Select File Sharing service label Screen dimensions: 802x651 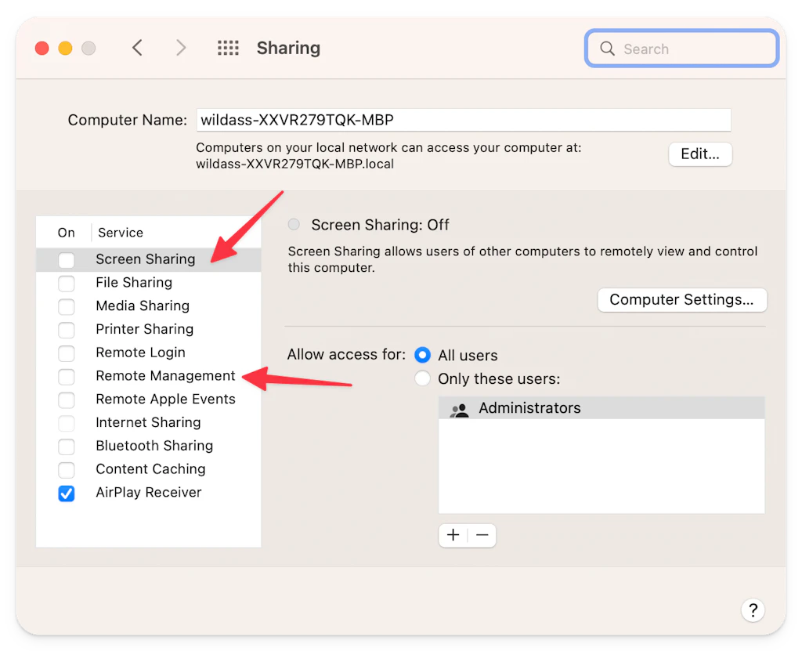pyautogui.click(x=134, y=283)
